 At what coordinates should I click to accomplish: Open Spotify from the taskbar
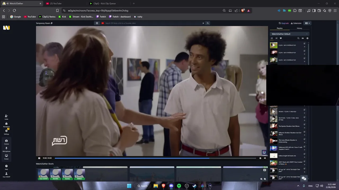[179, 186]
